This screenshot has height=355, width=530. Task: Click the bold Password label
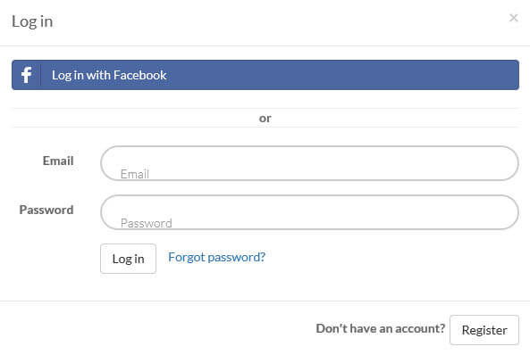[46, 210]
